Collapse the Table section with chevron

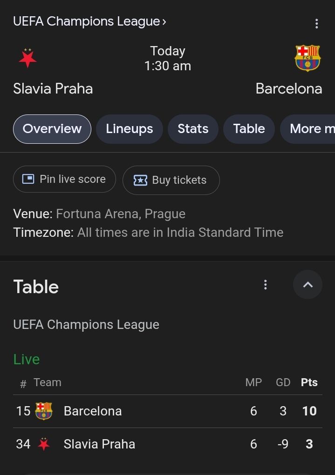(x=308, y=285)
